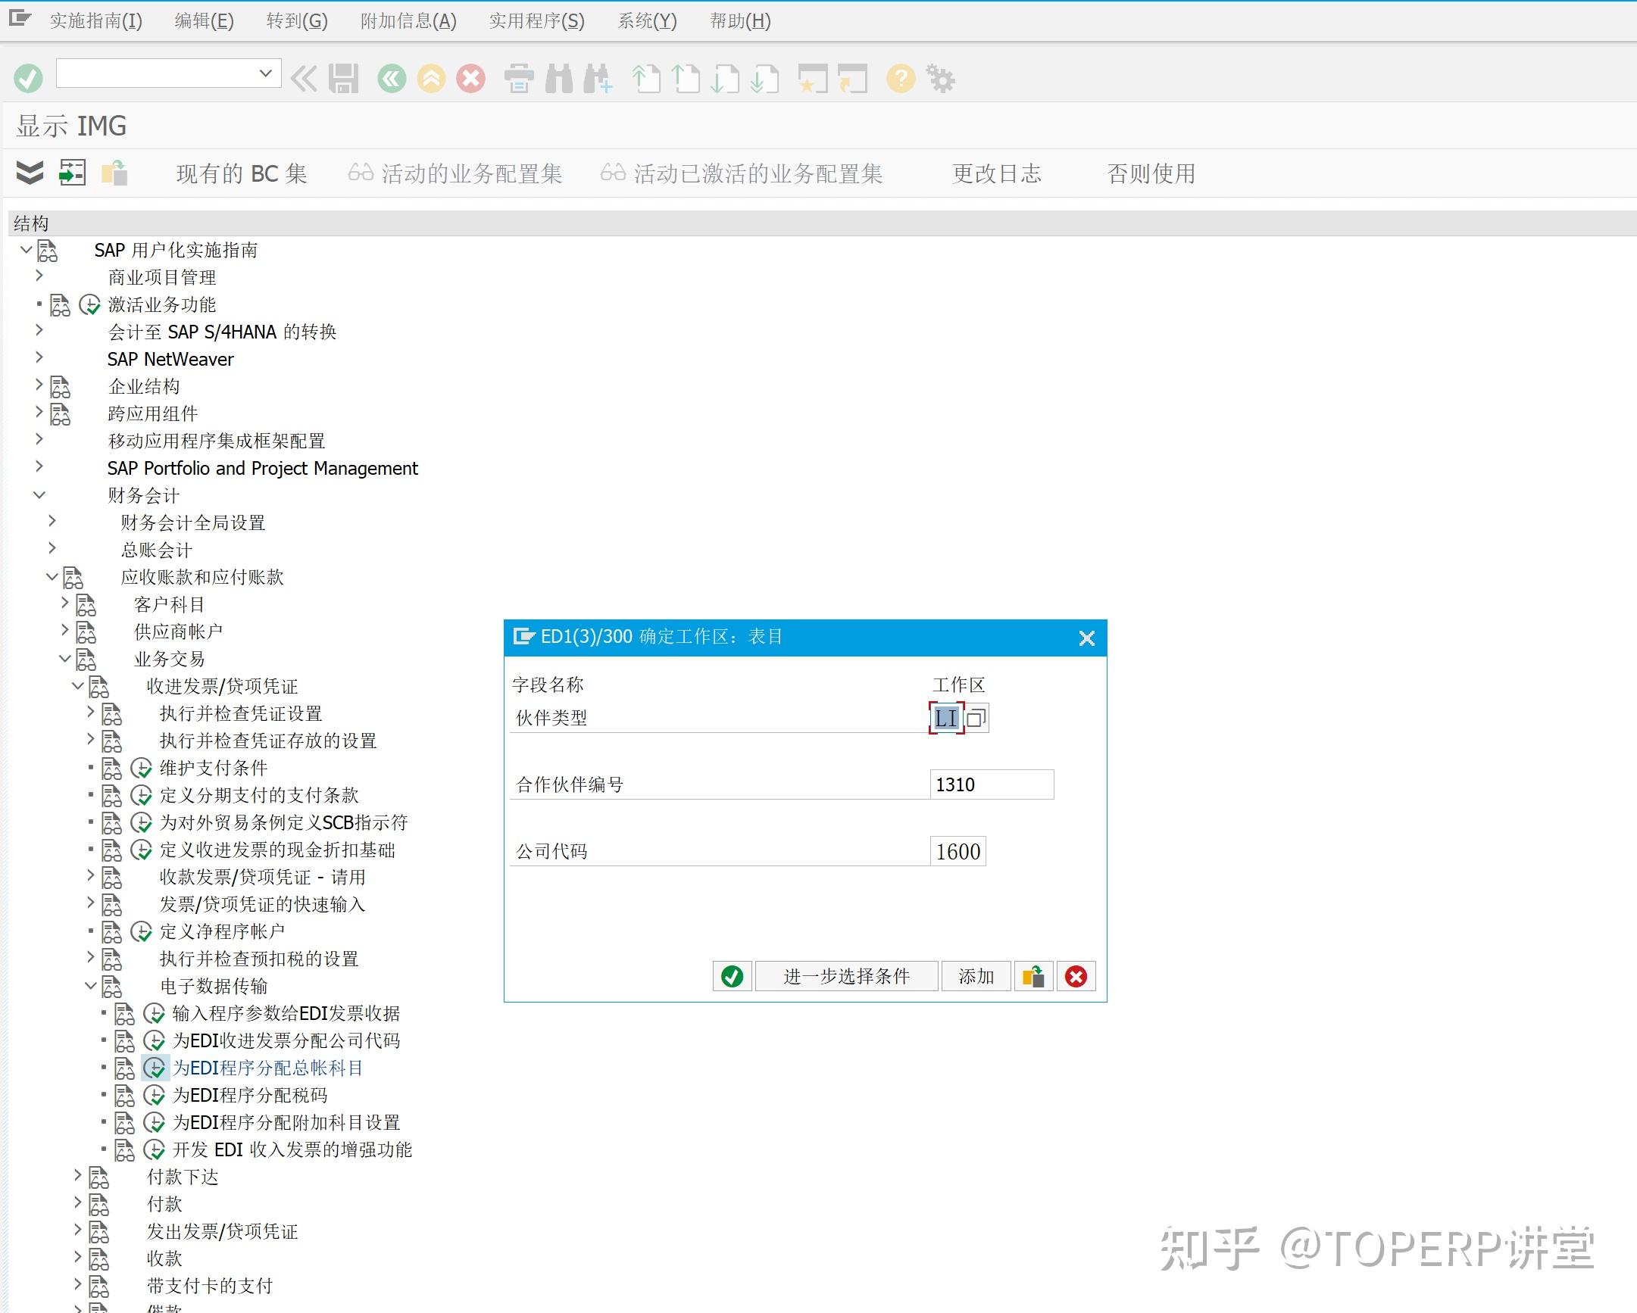The height and width of the screenshot is (1313, 1637).
Task: Collapse the 业务交易 tree node
Action: tap(64, 659)
